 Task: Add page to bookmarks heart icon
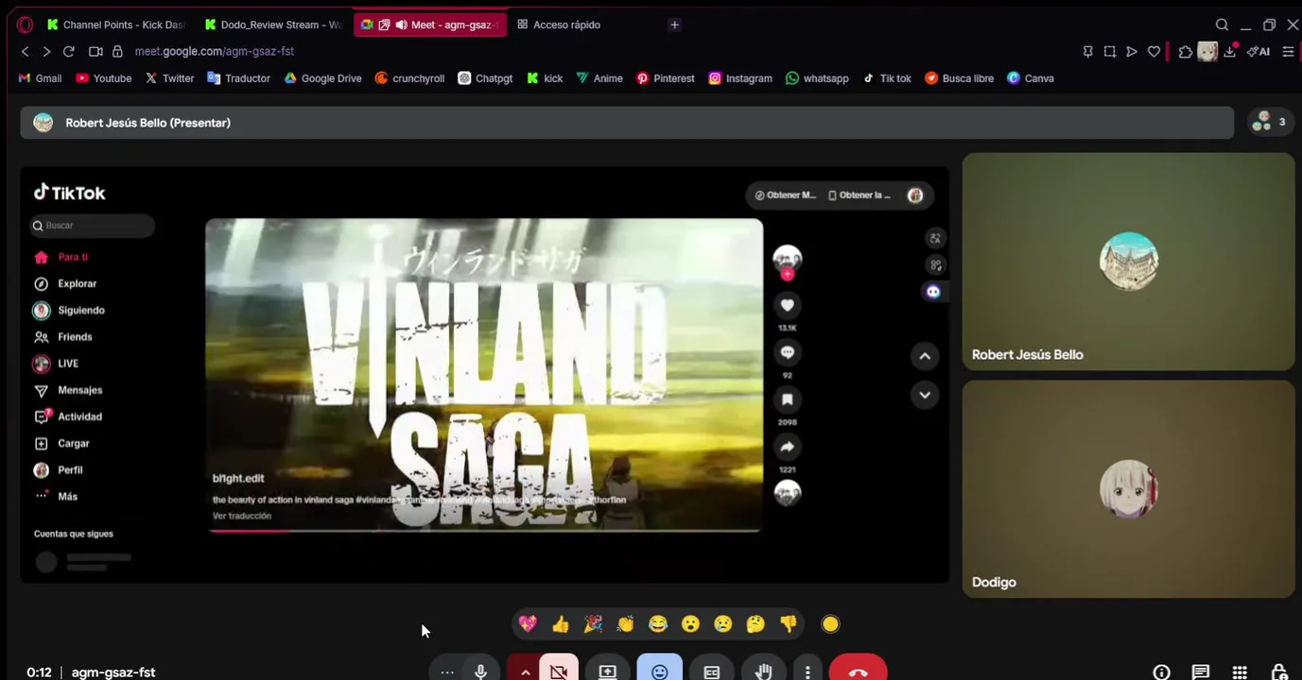point(1154,52)
